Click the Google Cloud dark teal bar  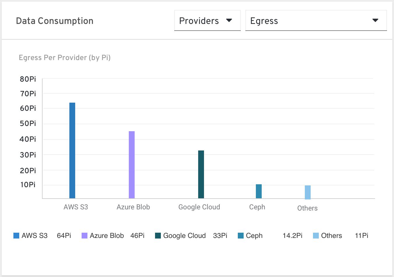(x=201, y=174)
